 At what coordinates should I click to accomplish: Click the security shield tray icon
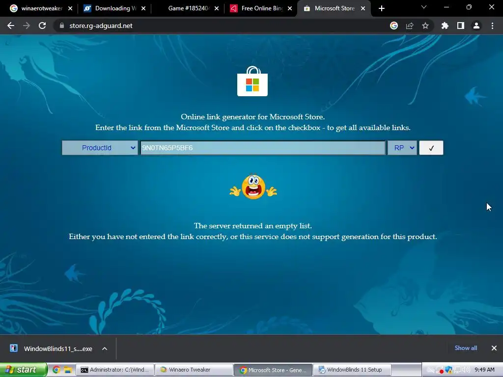(448, 370)
